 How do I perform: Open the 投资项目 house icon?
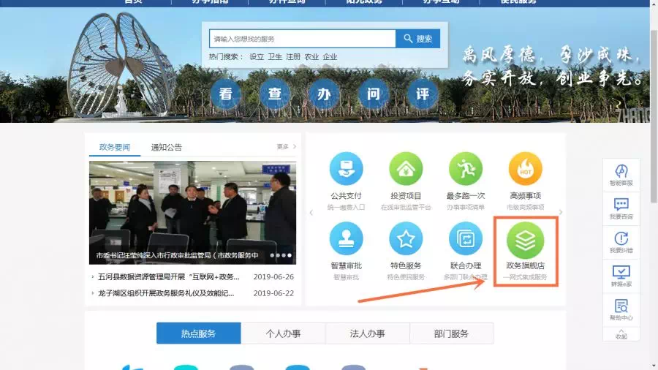coord(405,169)
